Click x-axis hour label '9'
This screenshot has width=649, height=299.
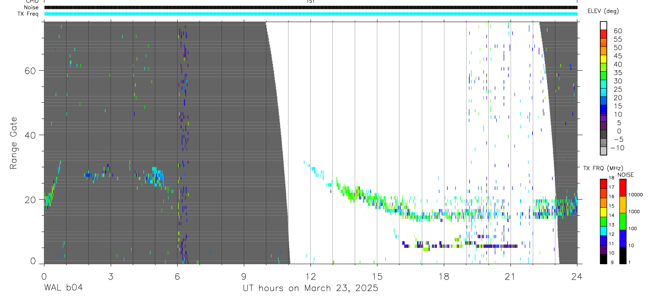[244, 276]
